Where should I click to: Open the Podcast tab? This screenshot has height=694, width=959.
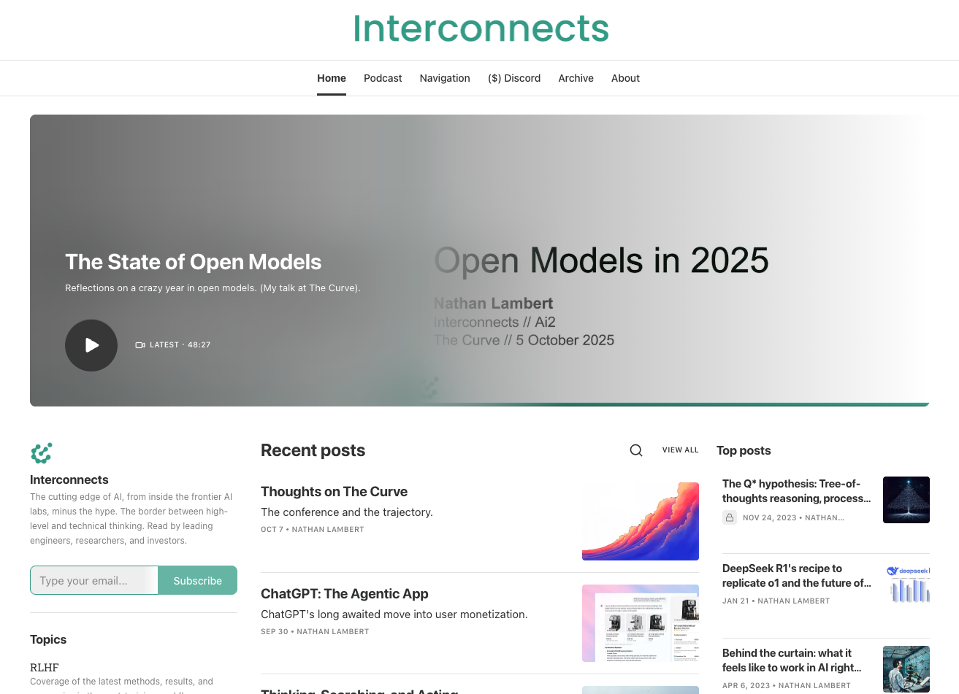tap(383, 78)
